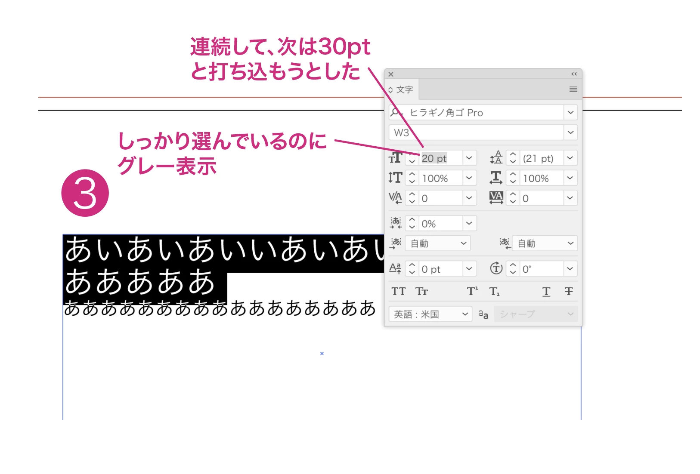The height and width of the screenshot is (474, 700).
Task: Open the horizontal scale 100% dropdown
Action: point(570,178)
